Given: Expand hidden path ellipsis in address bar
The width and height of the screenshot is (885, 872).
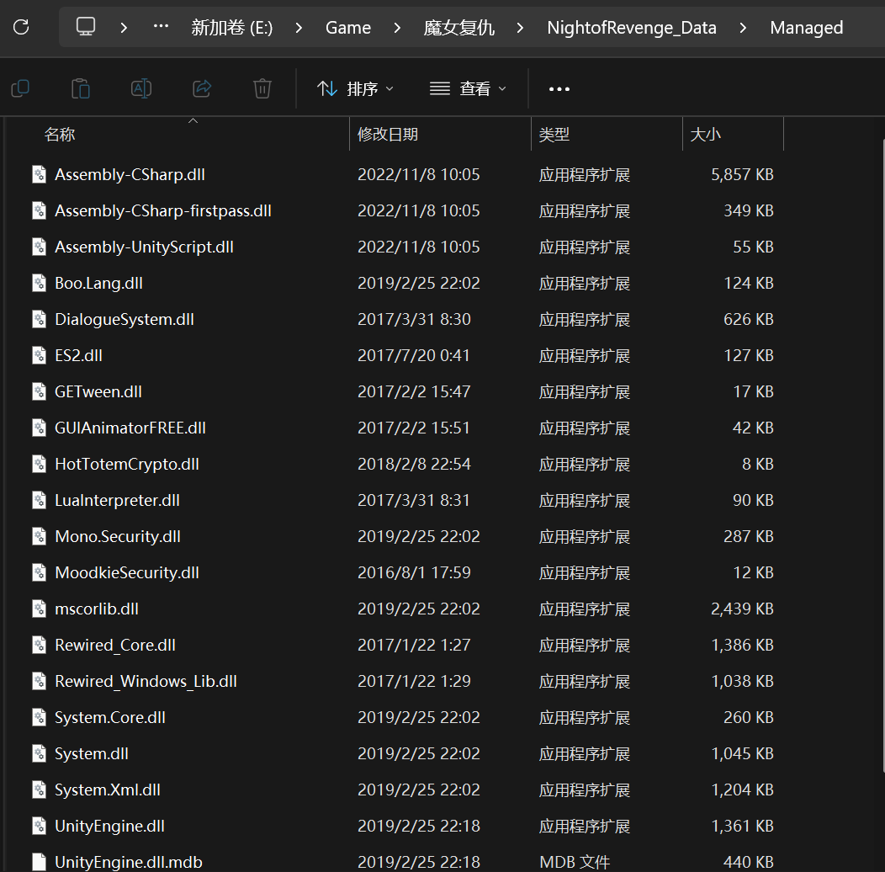Looking at the screenshot, I should tap(161, 27).
